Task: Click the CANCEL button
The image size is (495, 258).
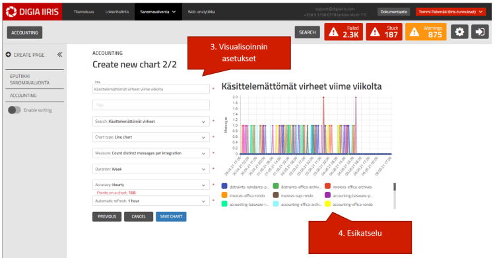Action: (139, 216)
